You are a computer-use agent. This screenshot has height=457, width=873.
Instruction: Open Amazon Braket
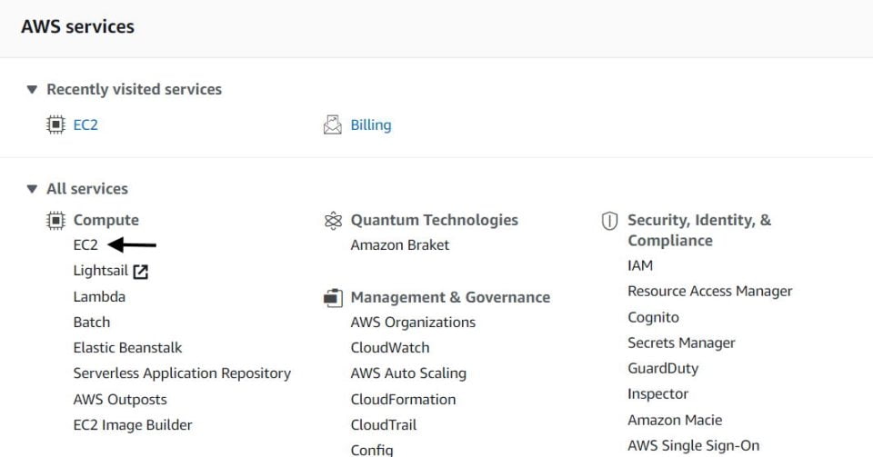pos(400,244)
